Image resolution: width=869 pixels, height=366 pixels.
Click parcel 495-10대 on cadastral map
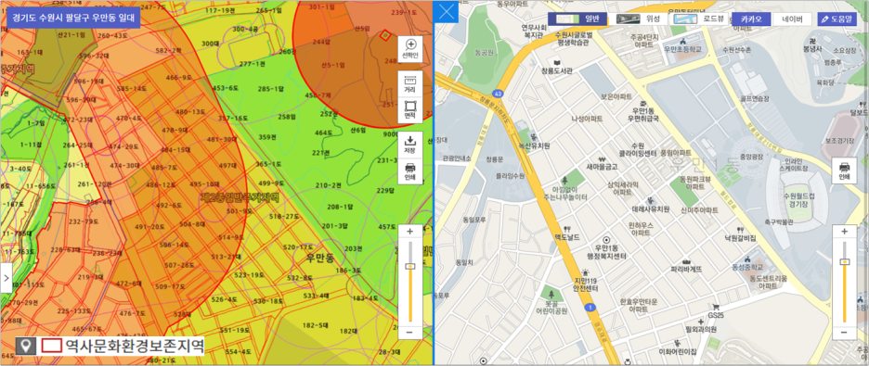[204, 184]
